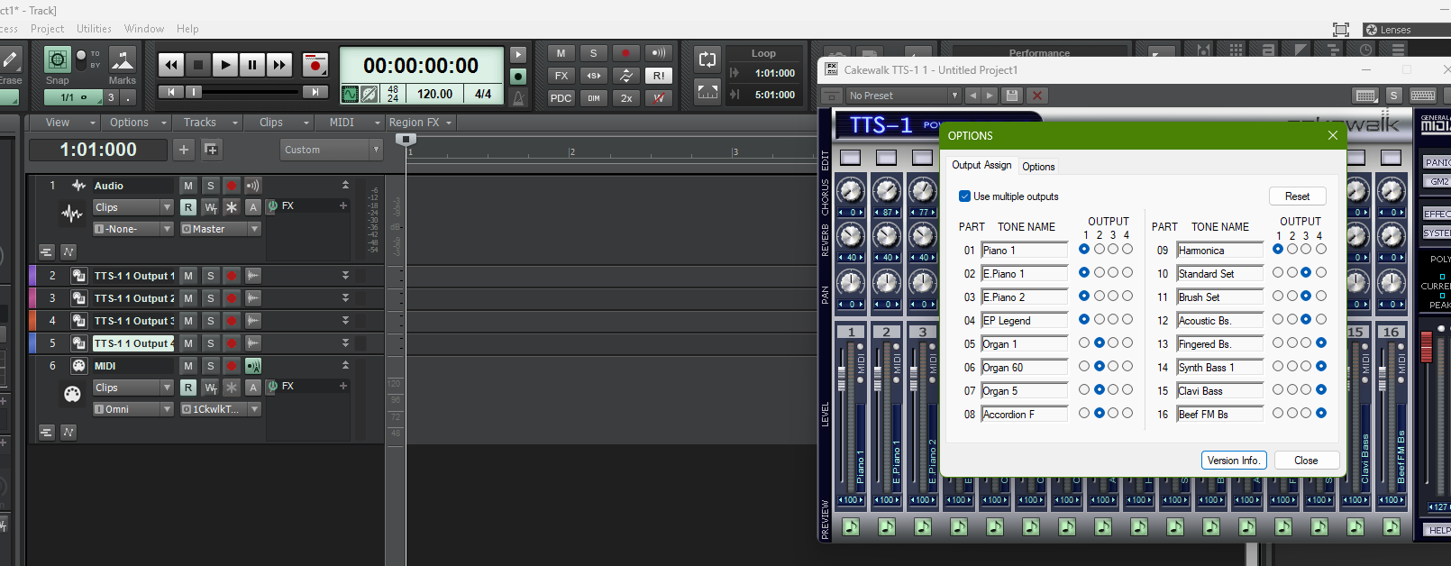Click the Record button in transport
Screen dimensions: 1451x566
point(315,65)
